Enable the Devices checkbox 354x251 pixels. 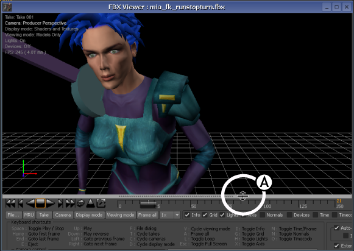click(289, 215)
